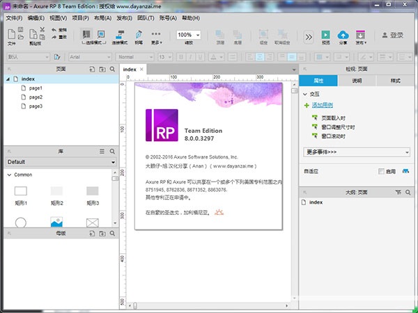The width and height of the screenshot is (418, 313).
Task: Click the cloud Share icon 分享
Action: pos(343,35)
